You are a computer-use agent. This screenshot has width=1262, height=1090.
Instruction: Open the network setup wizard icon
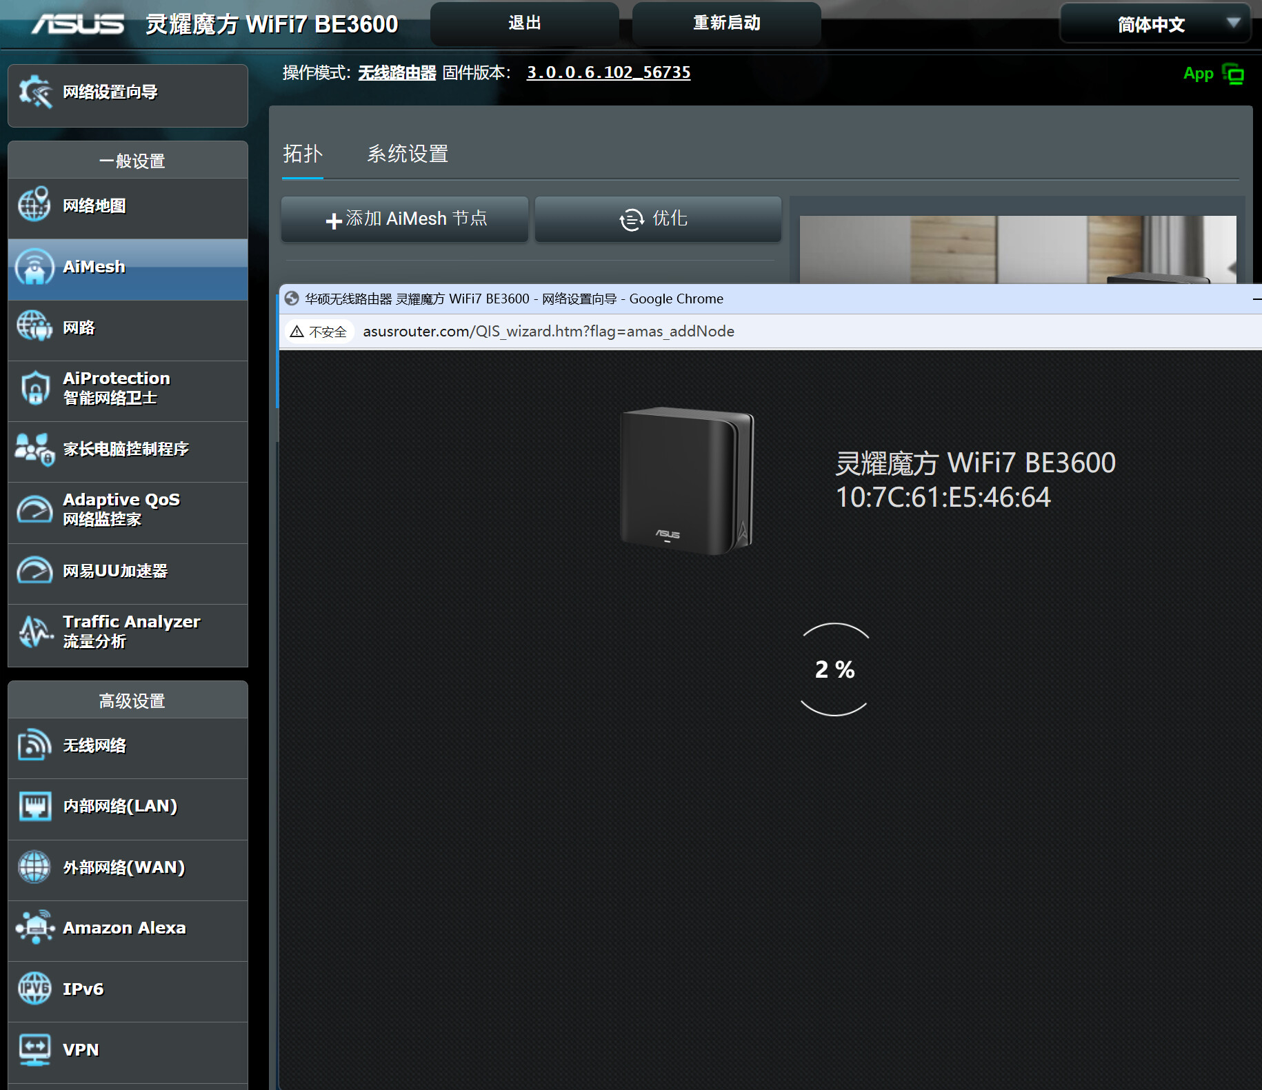pos(34,92)
